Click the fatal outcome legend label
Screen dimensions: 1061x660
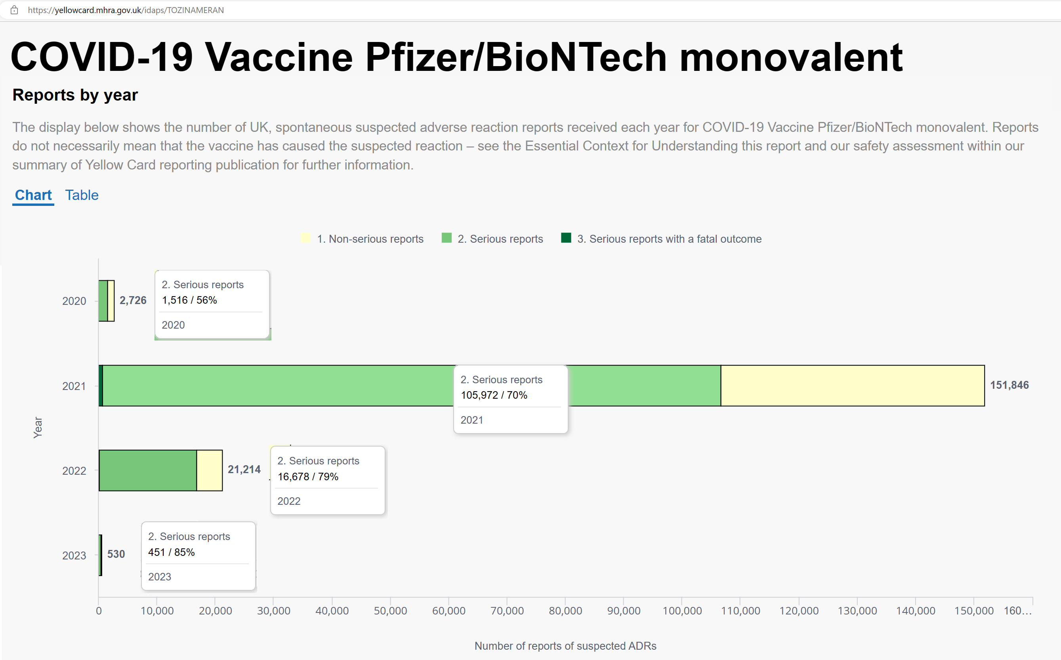pyautogui.click(x=669, y=239)
